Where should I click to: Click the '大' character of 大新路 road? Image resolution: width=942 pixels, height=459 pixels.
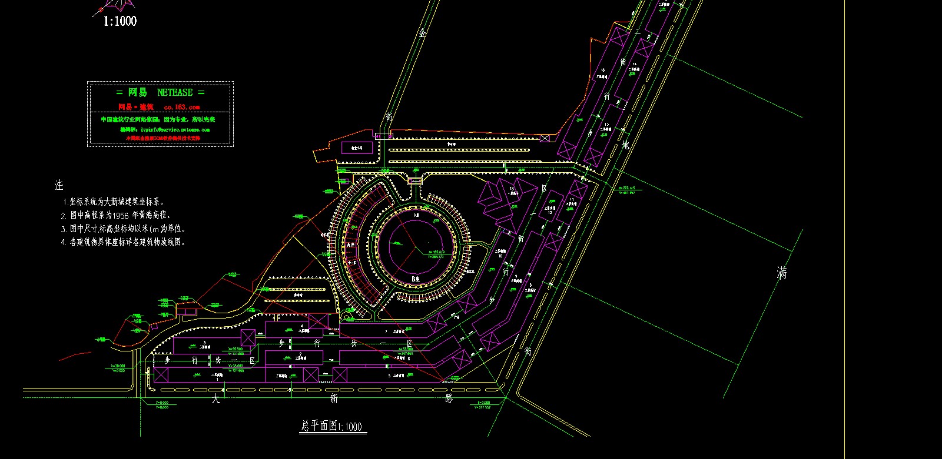(x=215, y=398)
